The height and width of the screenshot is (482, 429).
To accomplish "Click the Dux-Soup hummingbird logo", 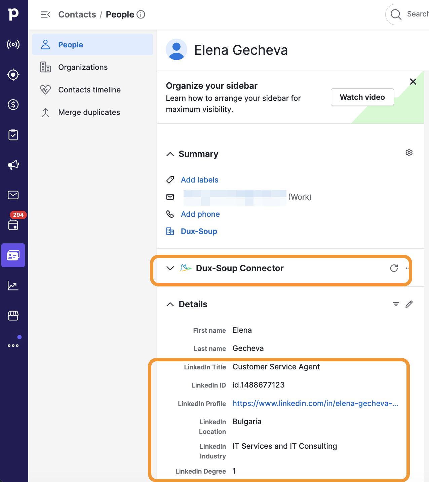I will (x=186, y=268).
